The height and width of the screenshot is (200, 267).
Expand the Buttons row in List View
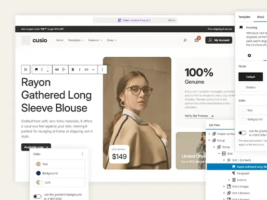point(229,180)
